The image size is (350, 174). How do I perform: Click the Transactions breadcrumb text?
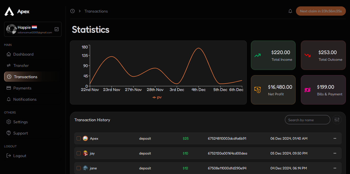[96, 11]
